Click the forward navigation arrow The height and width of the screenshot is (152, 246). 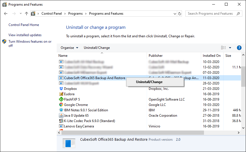click(x=14, y=14)
